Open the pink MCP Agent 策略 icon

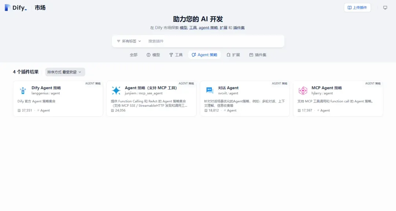[x=303, y=90]
